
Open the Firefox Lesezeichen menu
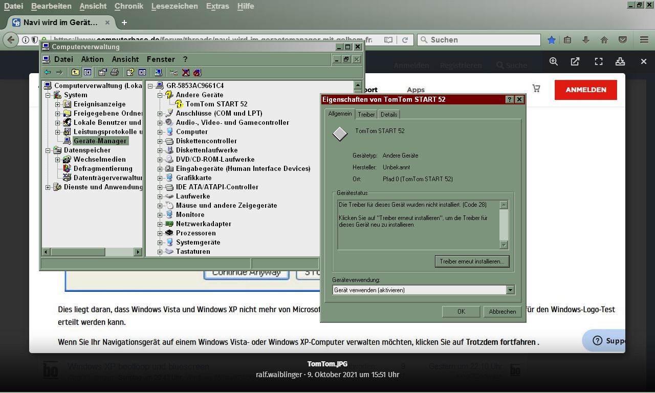[x=174, y=6]
